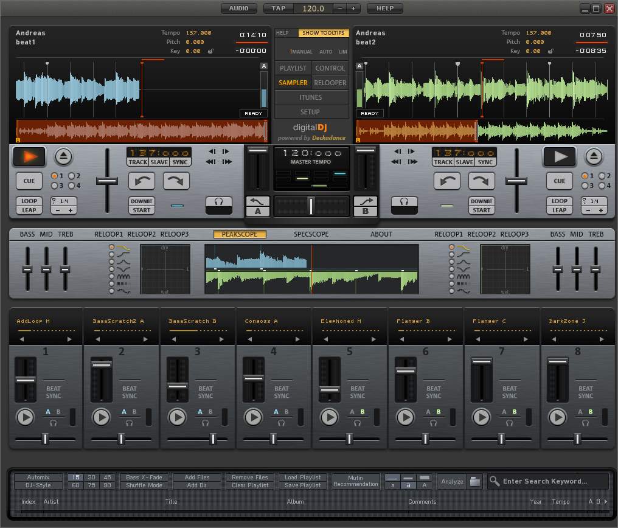Click deck B's counter-clockwise curved arrow button
Screen dimensions: 618x528
coord(447,181)
